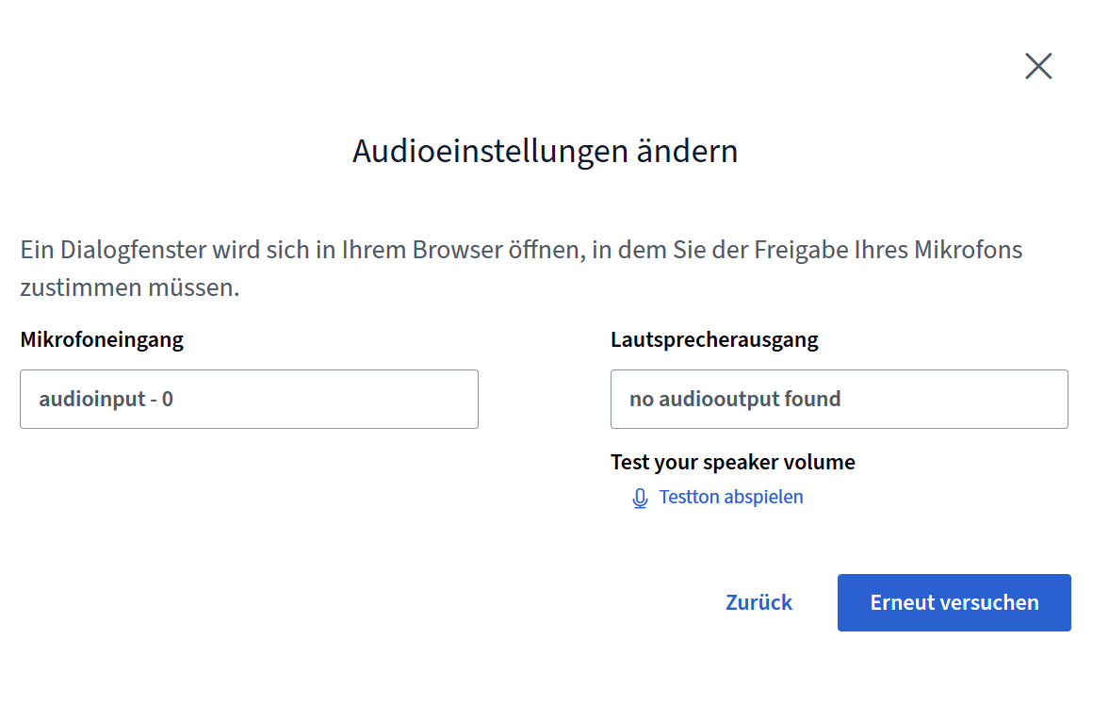Screen dimensions: 1109x705
Task: Click the 'zustimmen müssen.' text line
Action: tap(130, 287)
